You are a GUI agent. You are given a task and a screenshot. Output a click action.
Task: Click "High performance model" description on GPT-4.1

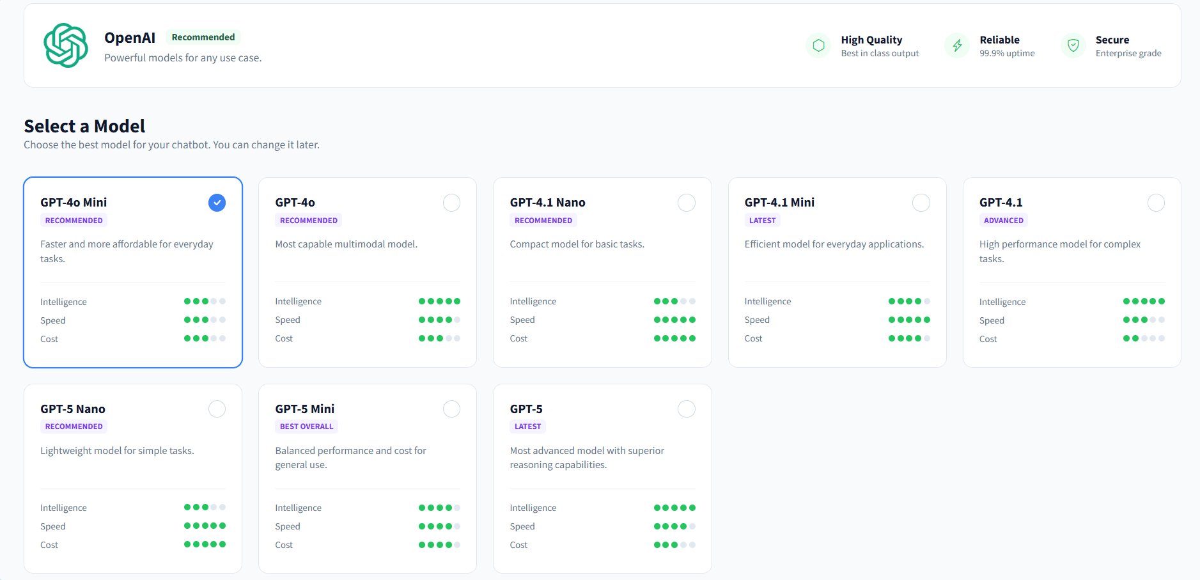click(x=1060, y=251)
